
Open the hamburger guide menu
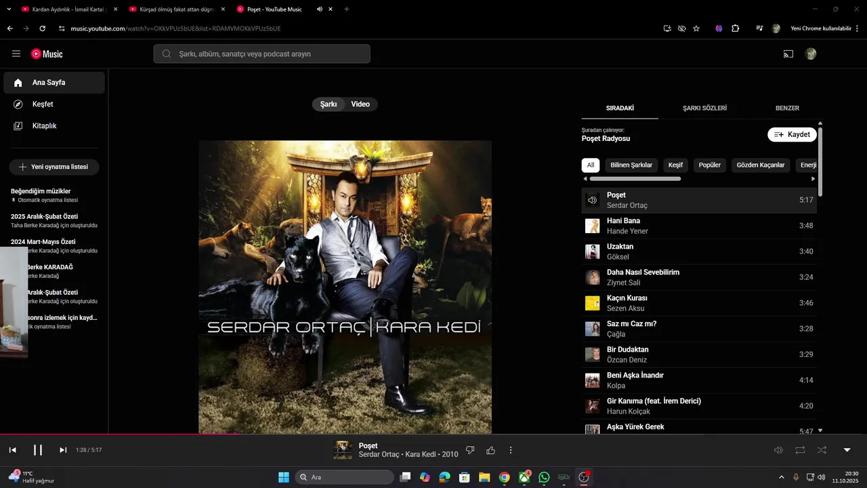tap(16, 54)
